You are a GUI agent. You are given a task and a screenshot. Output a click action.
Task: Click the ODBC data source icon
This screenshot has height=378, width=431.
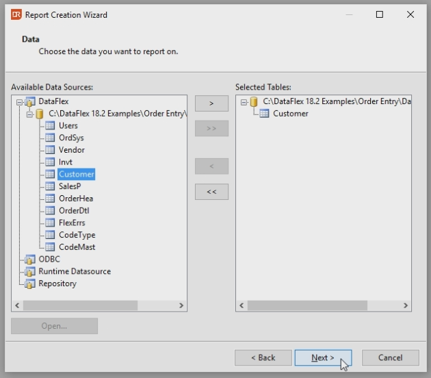click(x=29, y=260)
